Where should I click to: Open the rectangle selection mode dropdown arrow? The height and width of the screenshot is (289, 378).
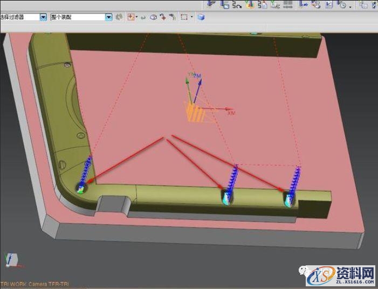coord(191,17)
